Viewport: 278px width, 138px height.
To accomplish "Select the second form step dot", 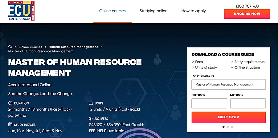I will pyautogui.click(x=228, y=127).
